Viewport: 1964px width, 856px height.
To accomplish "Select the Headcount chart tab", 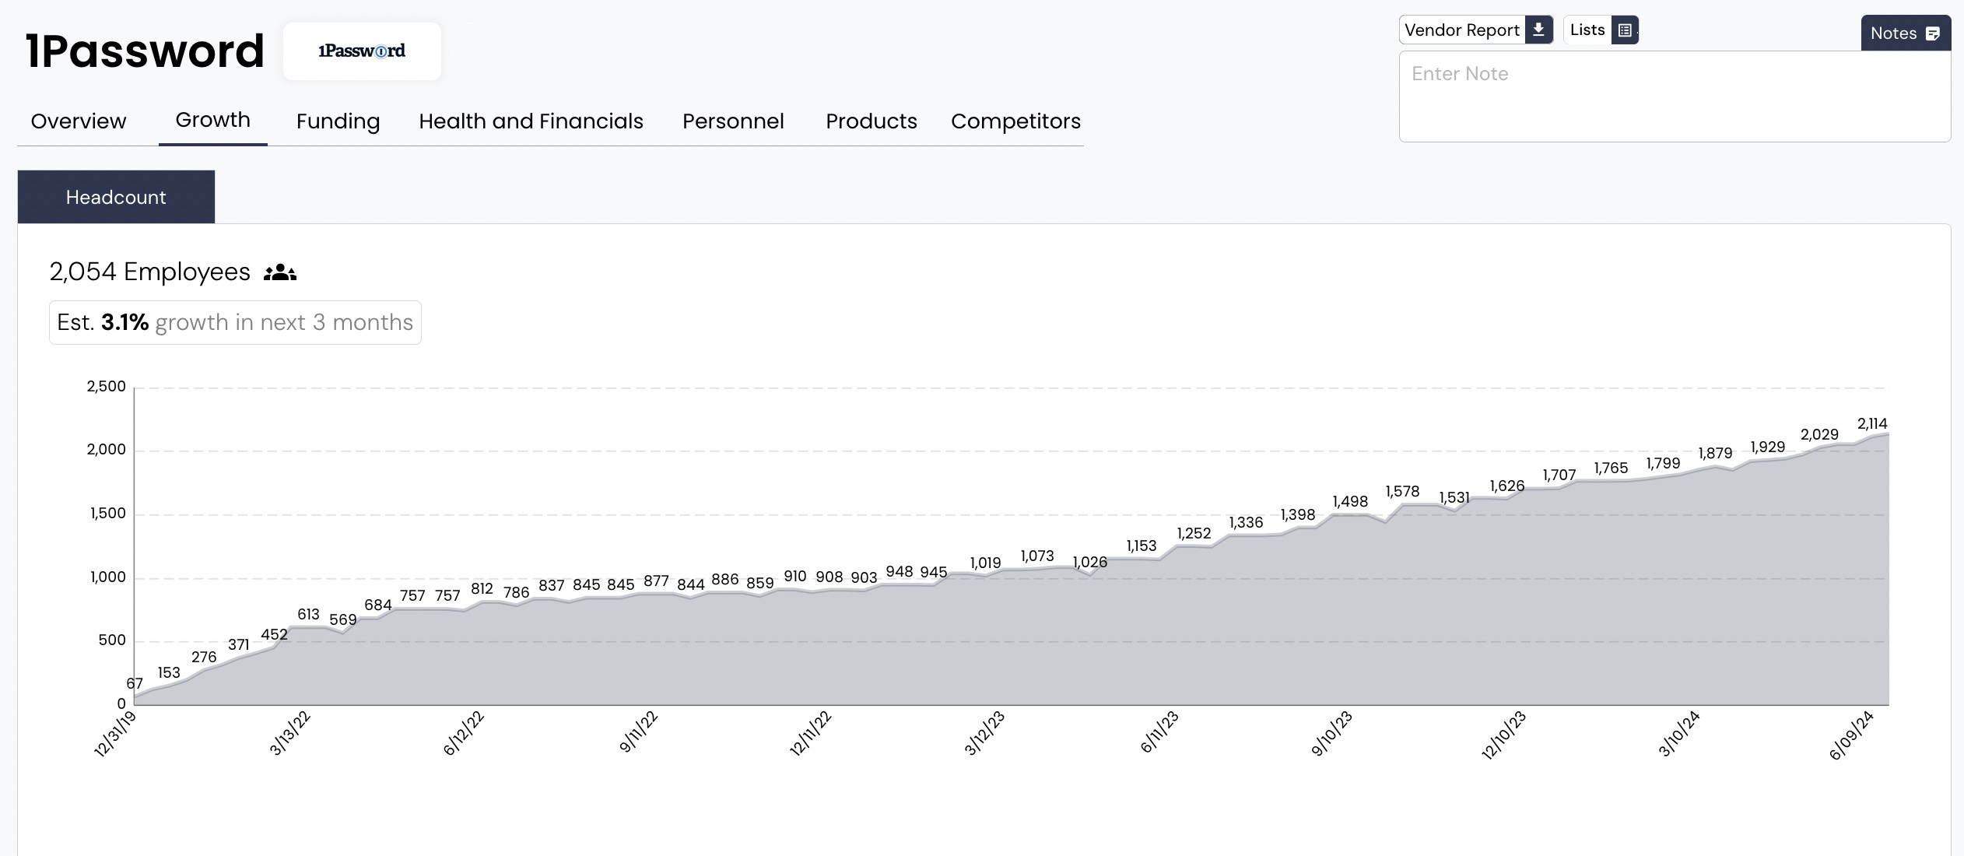I will tap(116, 197).
